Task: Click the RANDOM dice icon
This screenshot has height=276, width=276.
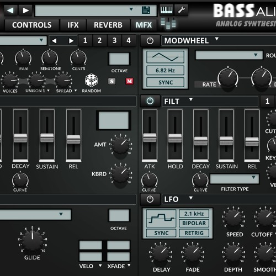Action: pos(91,81)
